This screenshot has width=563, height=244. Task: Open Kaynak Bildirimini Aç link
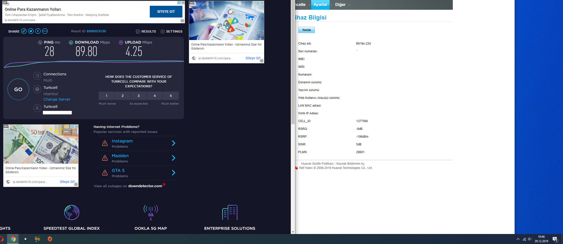click(x=350, y=164)
